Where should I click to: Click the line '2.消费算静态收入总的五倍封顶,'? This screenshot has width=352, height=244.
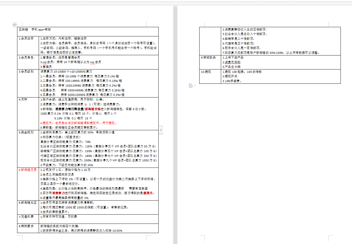[x=245, y=29]
